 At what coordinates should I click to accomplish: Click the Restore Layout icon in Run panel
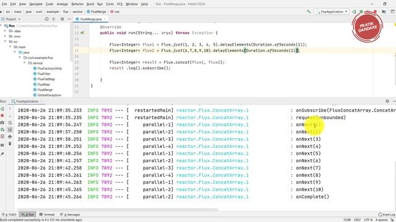tap(2, 146)
